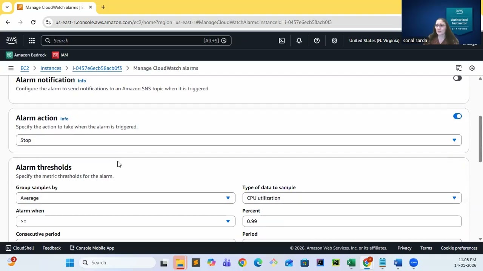Open Sublime Text from the taskbar
483x271 pixels.
click(x=195, y=263)
